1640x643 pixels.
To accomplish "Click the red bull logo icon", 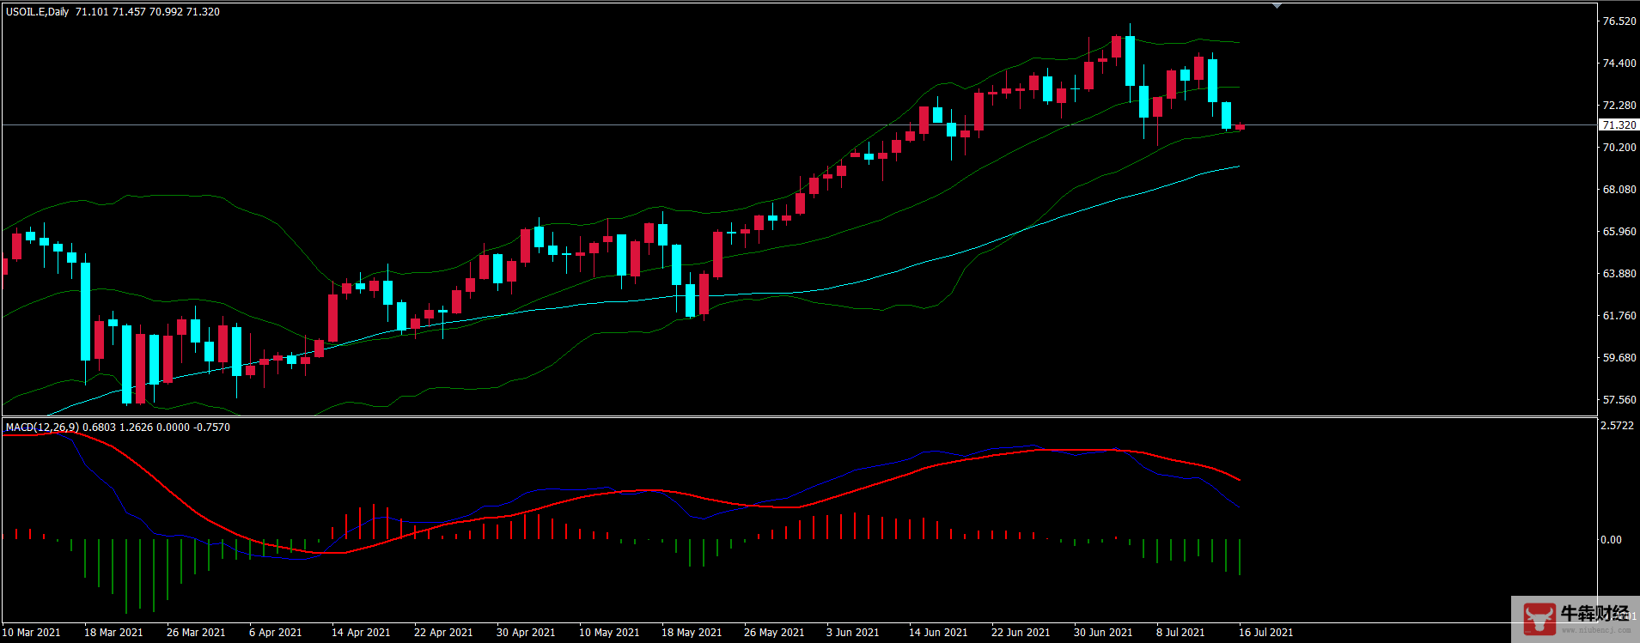I will (1539, 618).
